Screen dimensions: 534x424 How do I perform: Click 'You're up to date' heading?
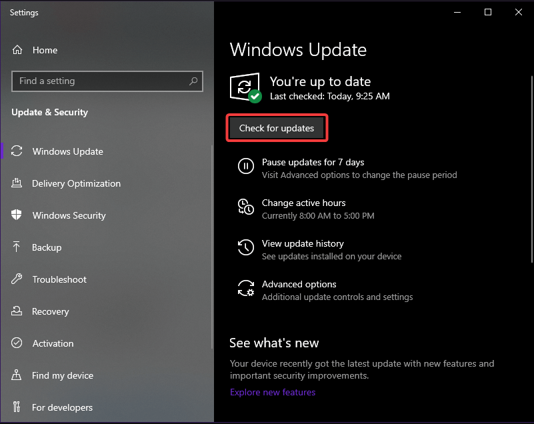click(x=320, y=82)
